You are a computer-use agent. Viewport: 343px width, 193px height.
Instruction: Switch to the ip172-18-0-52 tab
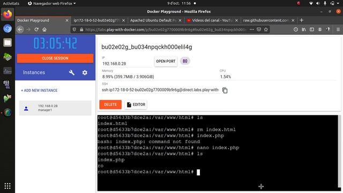(x=99, y=20)
